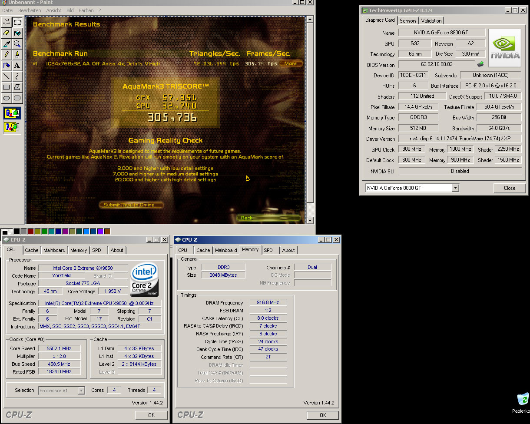Pick the bright blue color swatch in Paint palette
The image size is (530, 424).
pos(86,232)
